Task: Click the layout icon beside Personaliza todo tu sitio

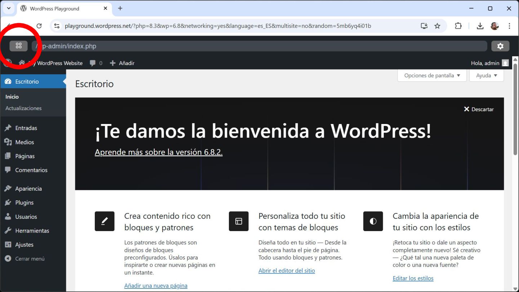Action: [x=239, y=221]
